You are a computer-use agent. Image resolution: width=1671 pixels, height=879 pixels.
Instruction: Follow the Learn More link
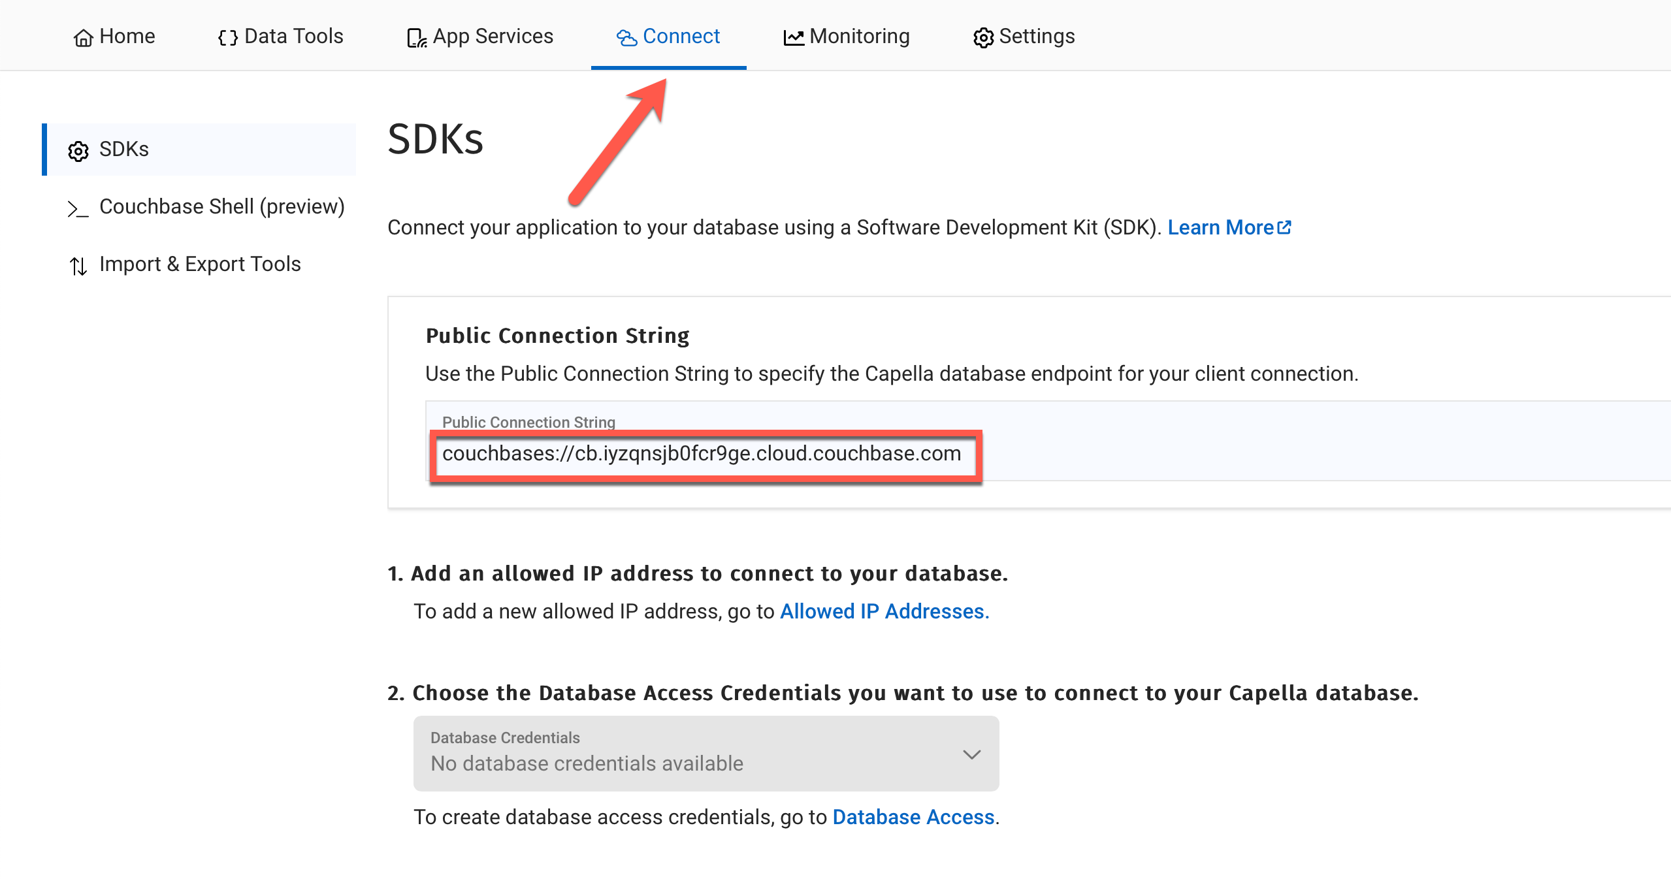point(1229,227)
